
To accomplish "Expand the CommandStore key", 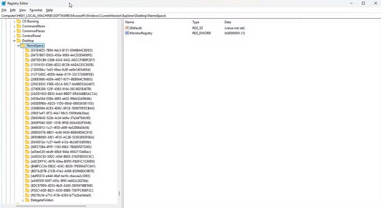I will point(14,26).
